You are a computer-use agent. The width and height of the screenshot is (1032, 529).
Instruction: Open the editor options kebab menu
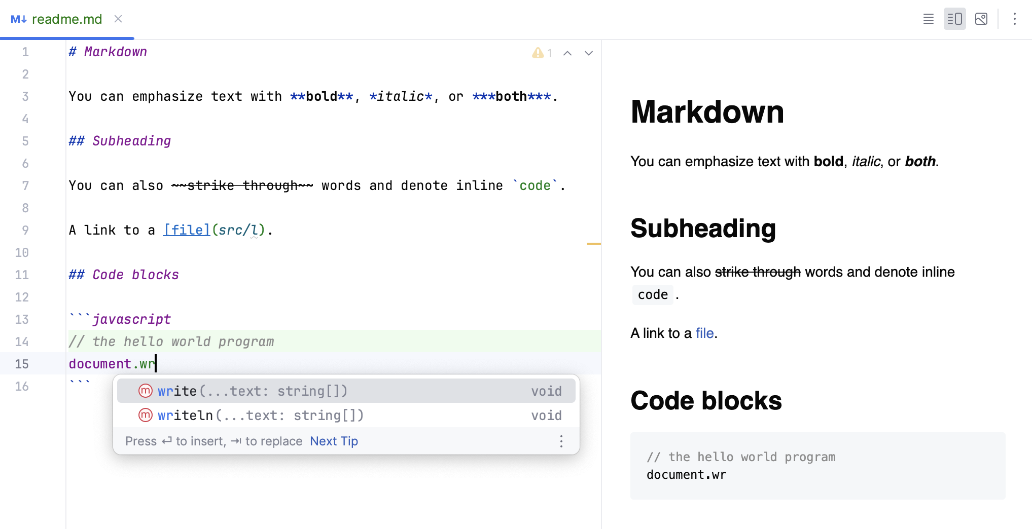coord(1014,19)
